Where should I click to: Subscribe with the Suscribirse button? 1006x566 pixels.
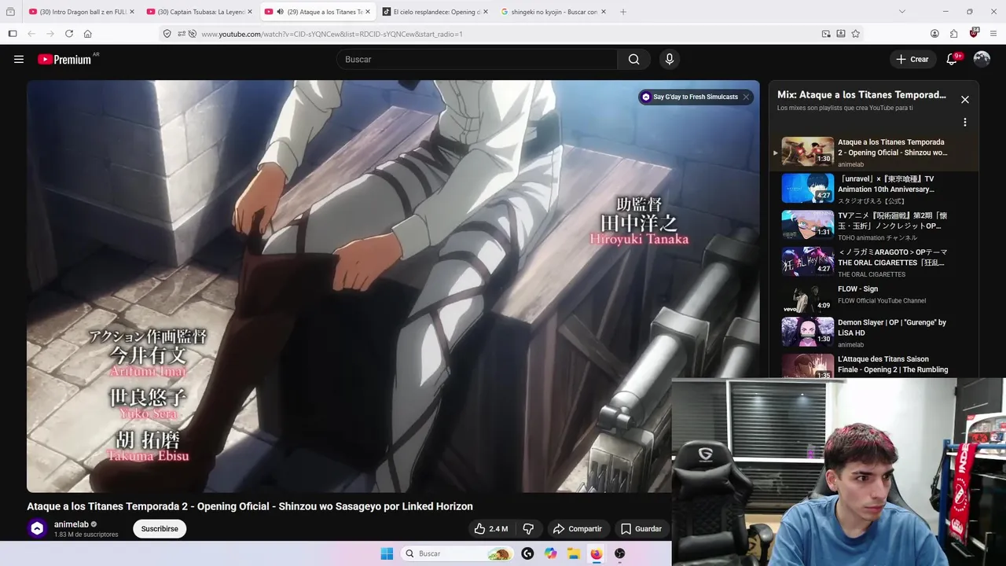(160, 529)
